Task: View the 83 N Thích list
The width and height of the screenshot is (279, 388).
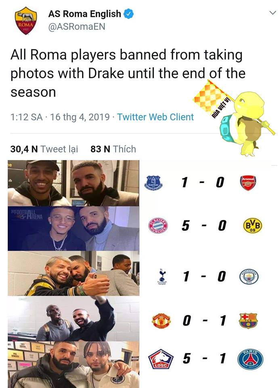Action: pos(113,149)
